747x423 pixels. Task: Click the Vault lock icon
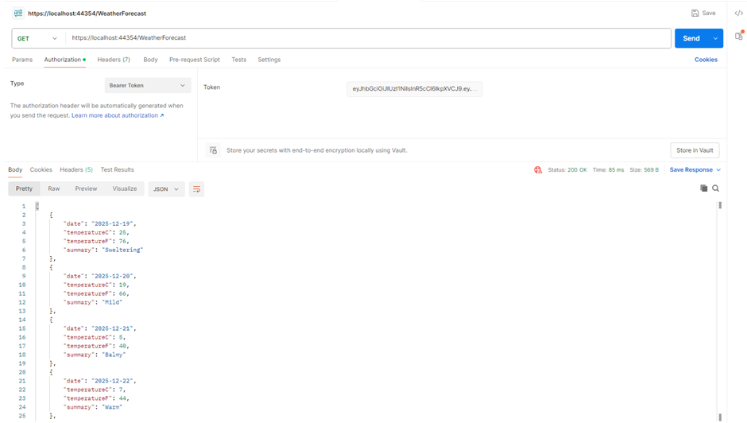(x=213, y=150)
